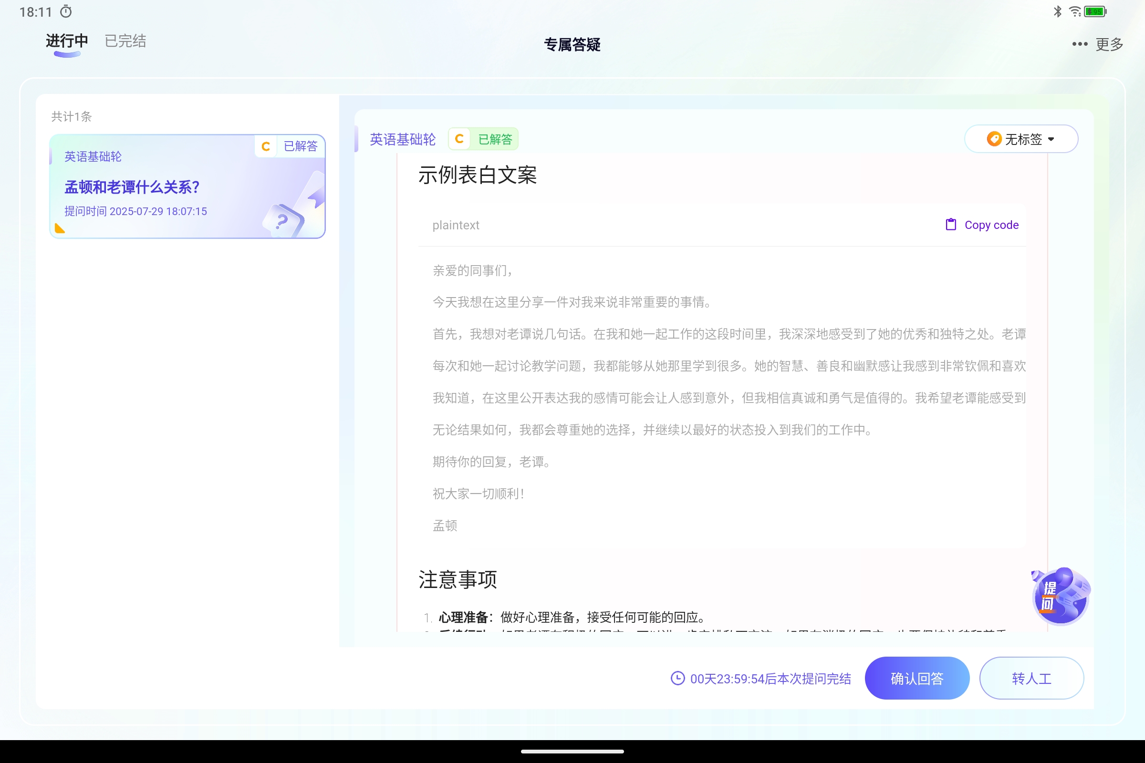
Task: Click the plaintext code label
Action: click(456, 225)
